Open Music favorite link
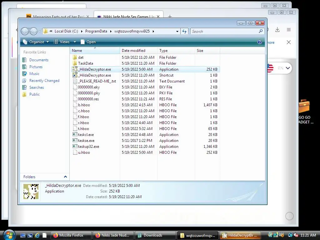The image size is (320, 240). [34, 74]
